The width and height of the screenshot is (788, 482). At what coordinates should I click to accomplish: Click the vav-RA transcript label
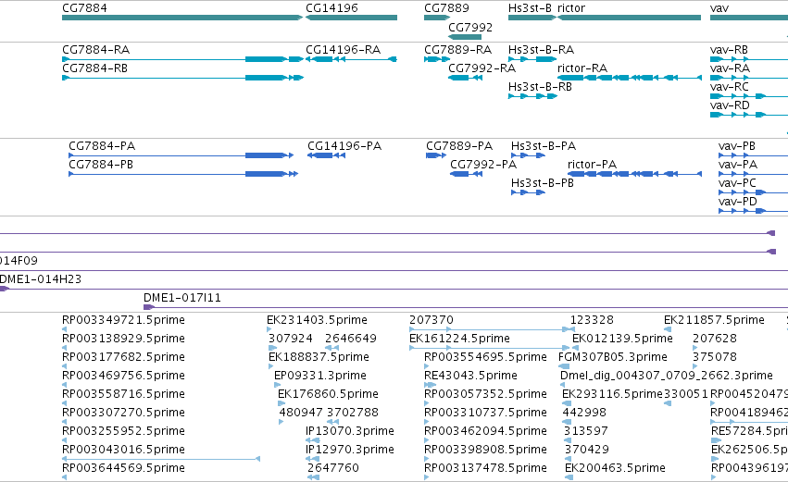(731, 68)
